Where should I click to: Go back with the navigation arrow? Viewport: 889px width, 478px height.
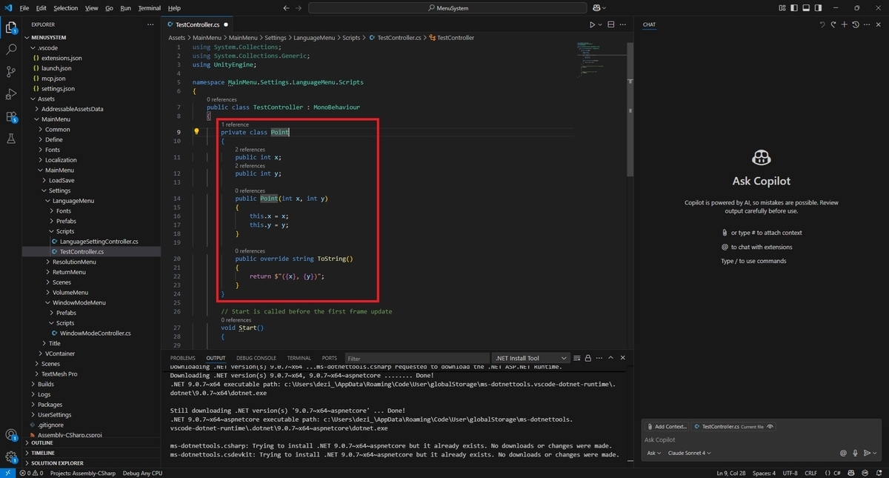287,8
